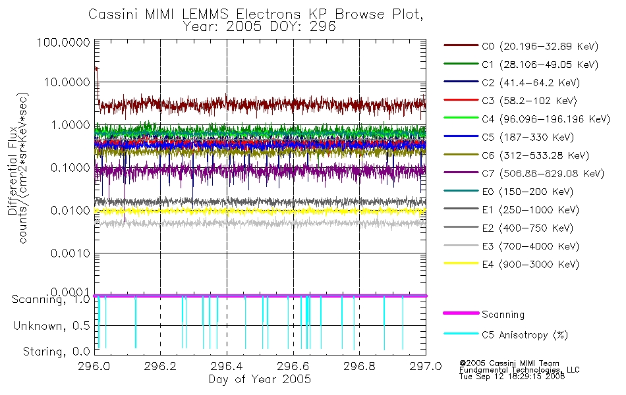This screenshot has width=626, height=395.
Task: Click the 'C5 Anisotropy (%)' legend label
Action: pyautogui.click(x=525, y=335)
